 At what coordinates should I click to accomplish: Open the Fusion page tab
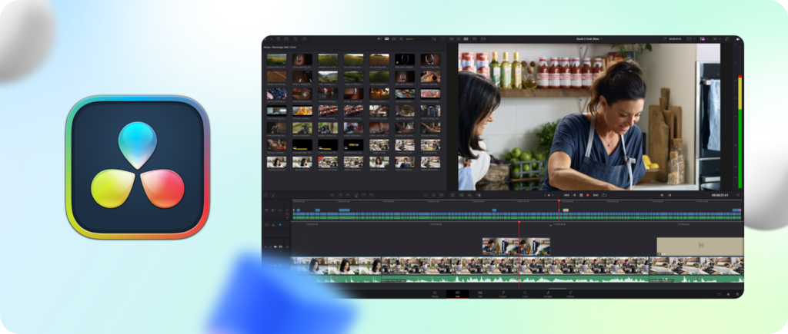click(x=503, y=294)
